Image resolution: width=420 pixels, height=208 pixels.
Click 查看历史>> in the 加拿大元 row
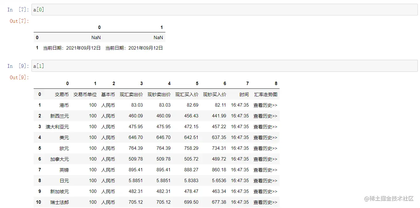[265, 159]
